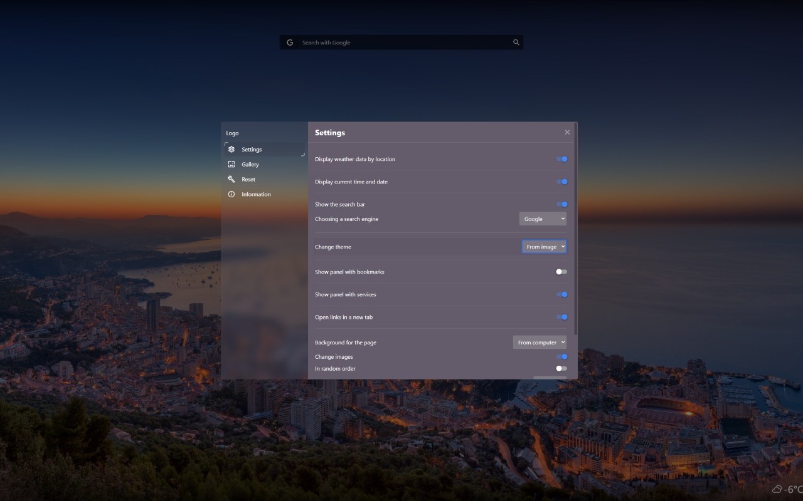803x501 pixels.
Task: Turn off Change images switch
Action: 561,357
